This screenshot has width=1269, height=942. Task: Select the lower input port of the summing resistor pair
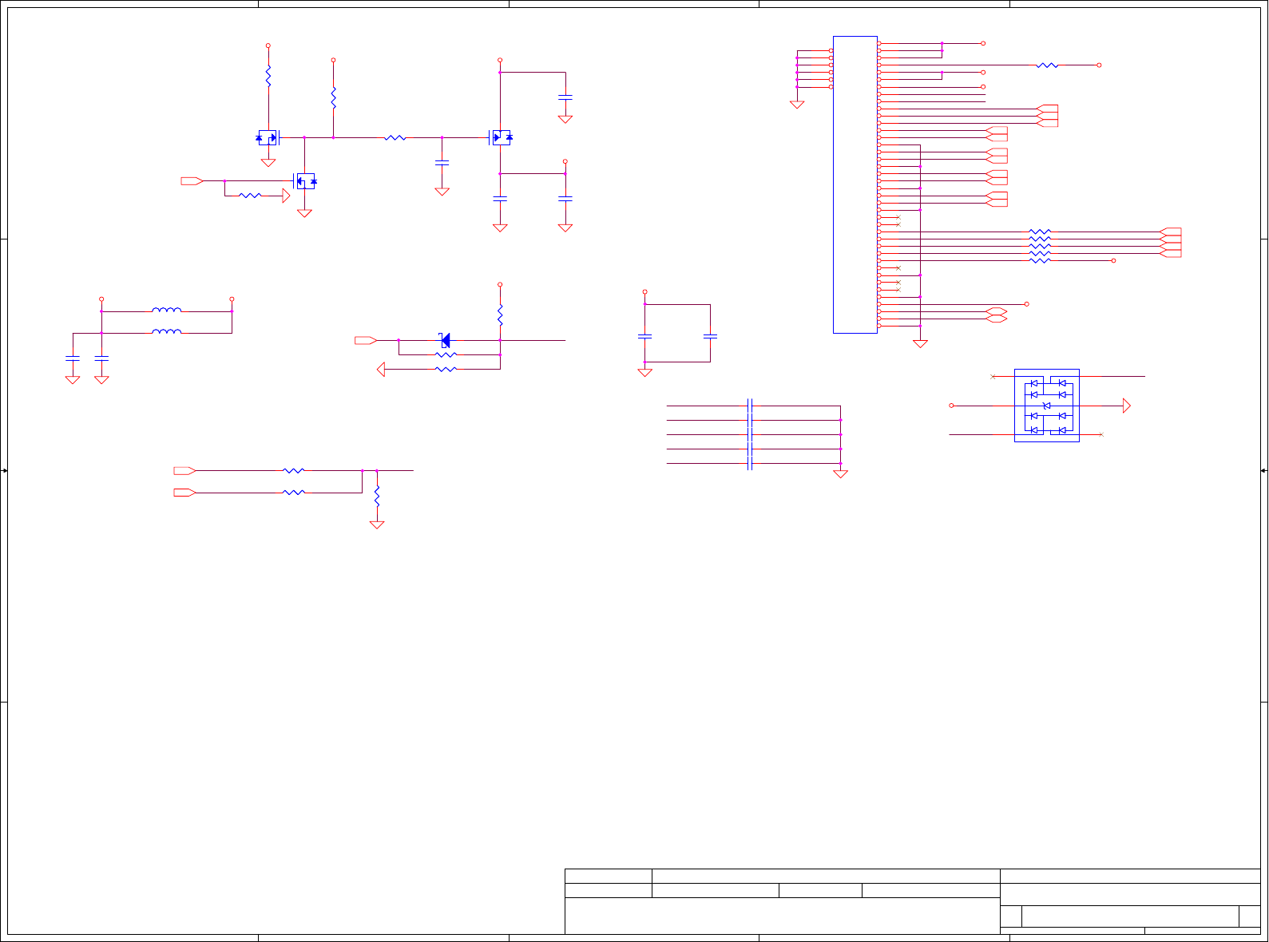pyautogui.click(x=184, y=493)
